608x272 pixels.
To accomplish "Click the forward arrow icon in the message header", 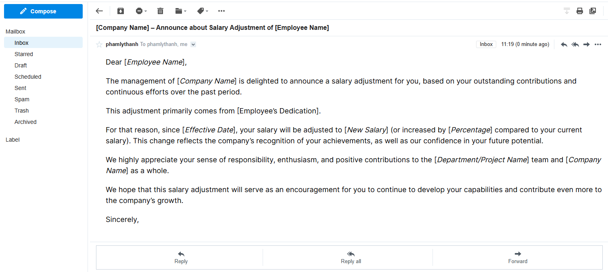I will click(587, 44).
